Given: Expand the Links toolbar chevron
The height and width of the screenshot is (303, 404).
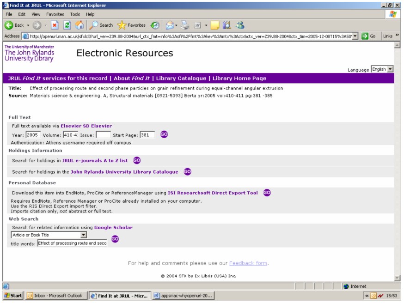Looking at the screenshot, I should [x=397, y=35].
